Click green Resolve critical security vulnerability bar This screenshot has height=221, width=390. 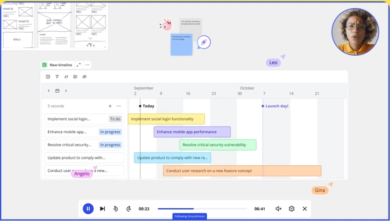[x=218, y=145]
